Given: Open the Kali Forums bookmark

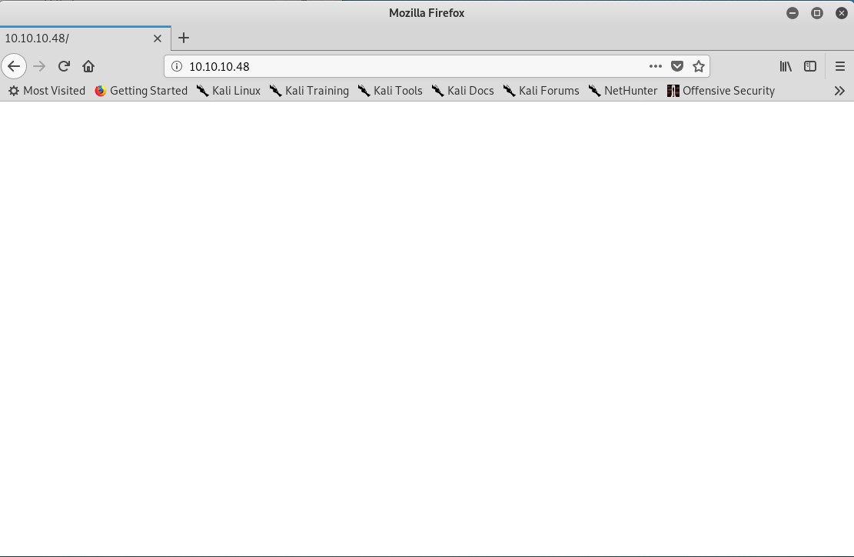Looking at the screenshot, I should pyautogui.click(x=541, y=91).
